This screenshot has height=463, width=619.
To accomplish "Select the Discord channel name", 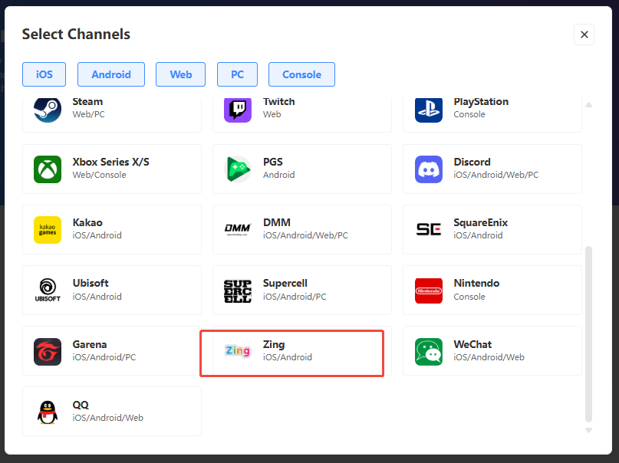I will pyautogui.click(x=472, y=162).
